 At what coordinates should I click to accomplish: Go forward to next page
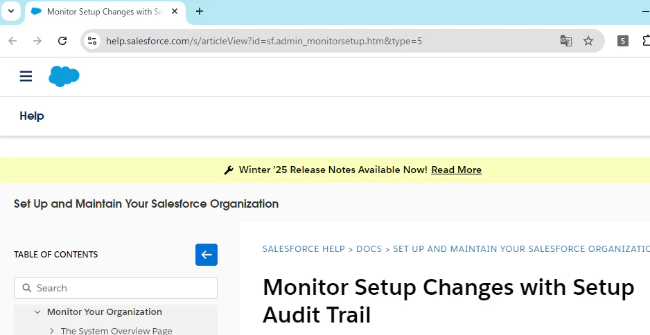coord(37,41)
